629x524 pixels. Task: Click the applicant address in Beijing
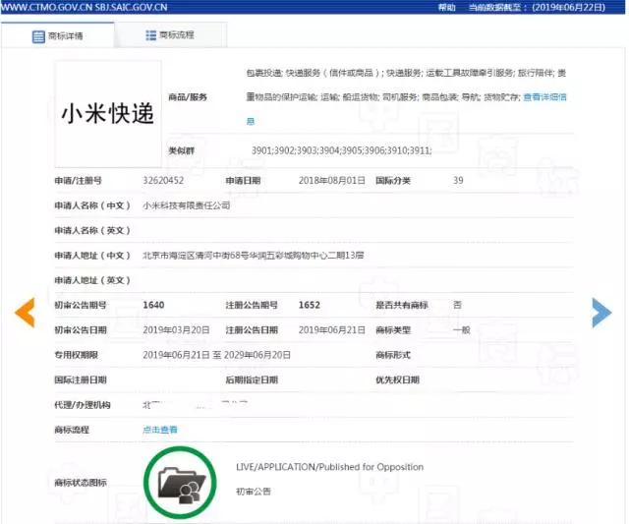(x=254, y=256)
